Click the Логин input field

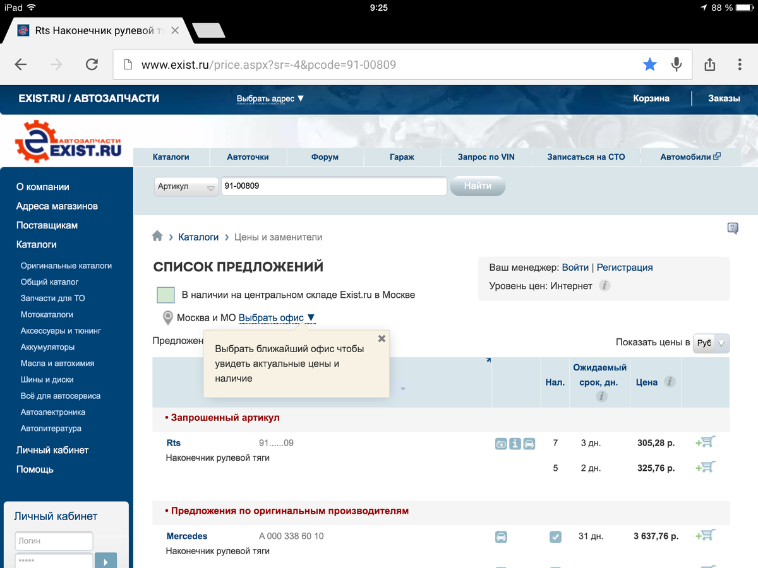(x=54, y=541)
